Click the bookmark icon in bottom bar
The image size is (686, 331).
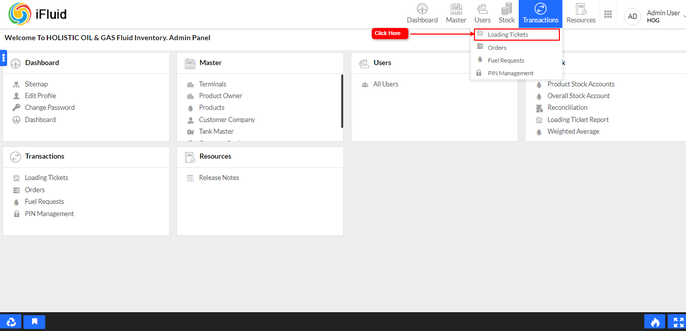click(35, 322)
